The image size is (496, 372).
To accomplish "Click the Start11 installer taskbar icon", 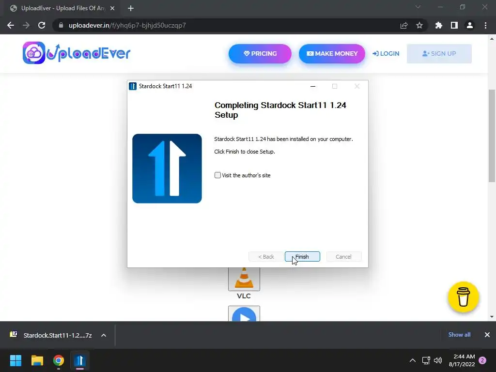I will click(80, 360).
